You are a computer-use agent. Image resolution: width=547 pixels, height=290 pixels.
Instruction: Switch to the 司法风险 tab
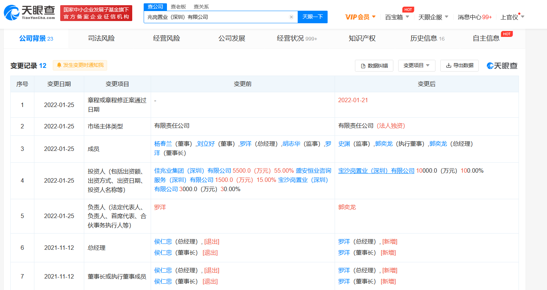(101, 38)
